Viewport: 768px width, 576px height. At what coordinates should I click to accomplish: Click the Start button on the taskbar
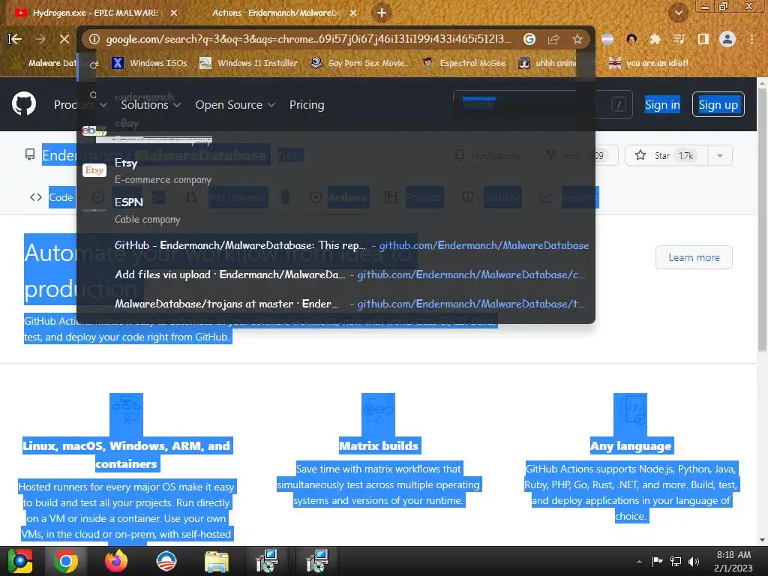click(x=20, y=561)
